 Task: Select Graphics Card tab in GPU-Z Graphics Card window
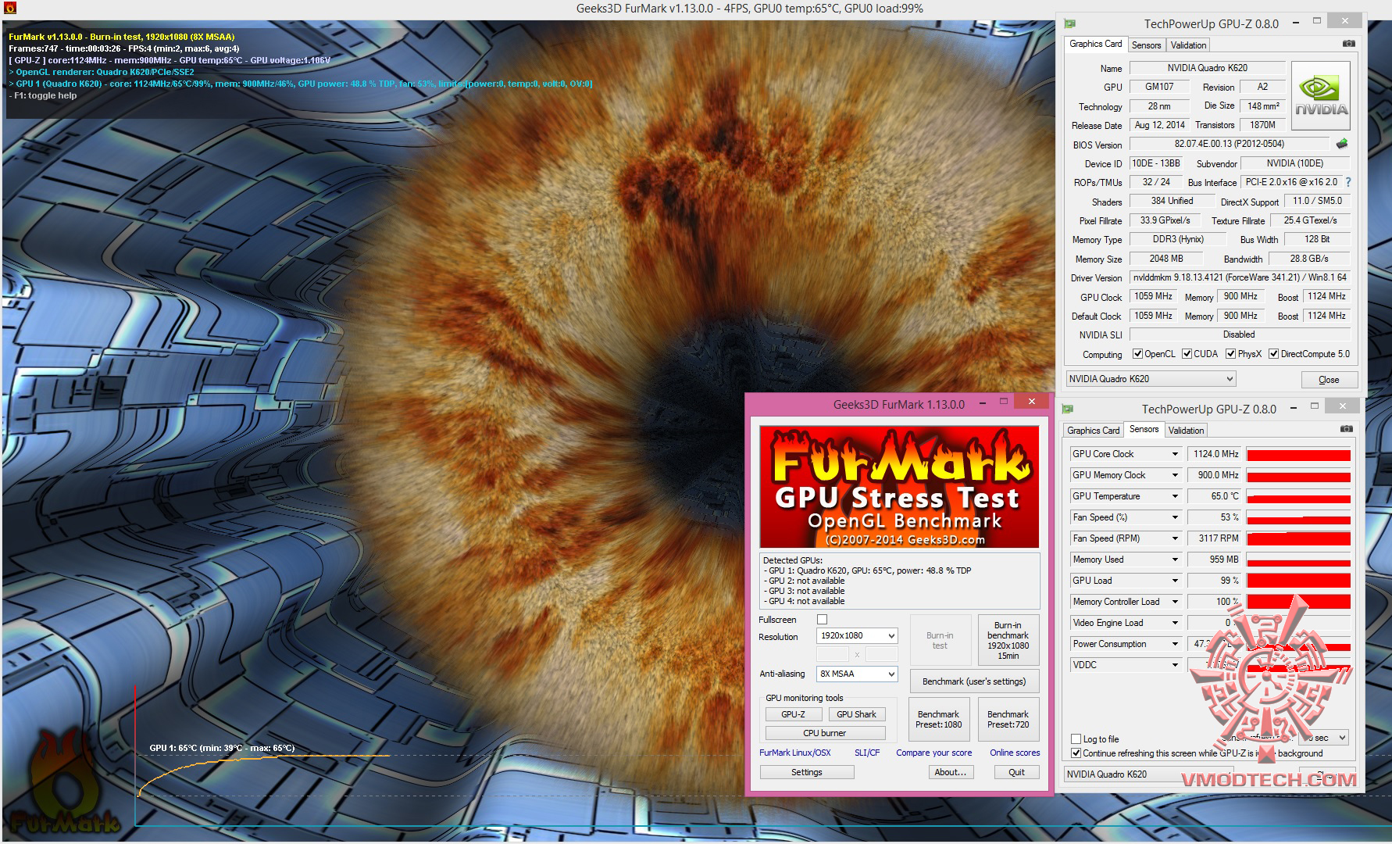(1095, 44)
